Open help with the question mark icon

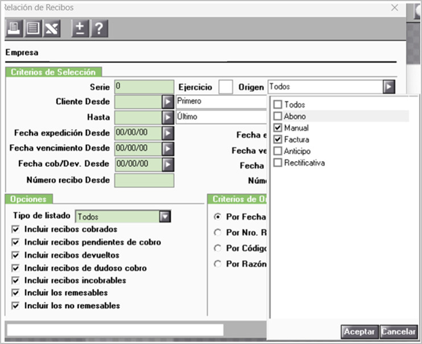(100, 28)
